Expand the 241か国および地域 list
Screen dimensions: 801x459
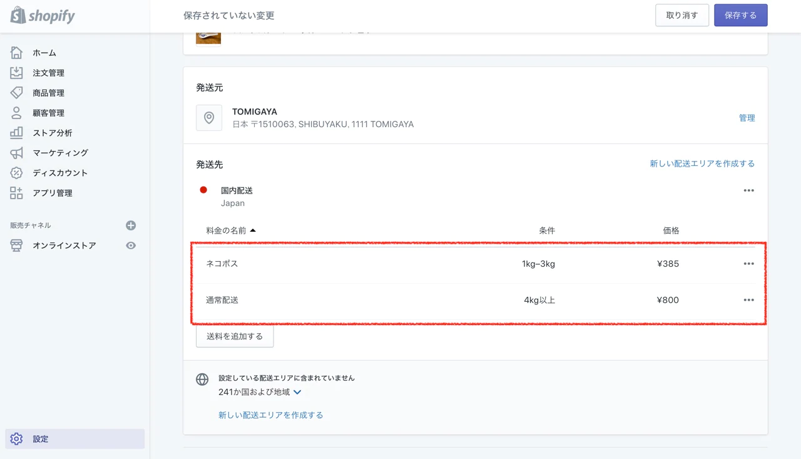[x=297, y=392]
